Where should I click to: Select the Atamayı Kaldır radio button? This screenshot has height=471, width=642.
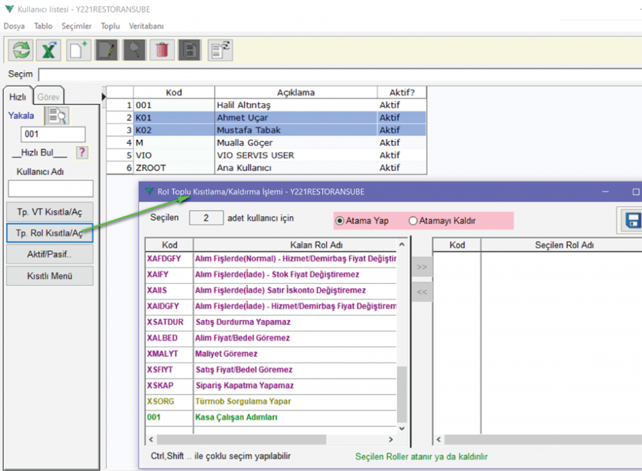(414, 221)
